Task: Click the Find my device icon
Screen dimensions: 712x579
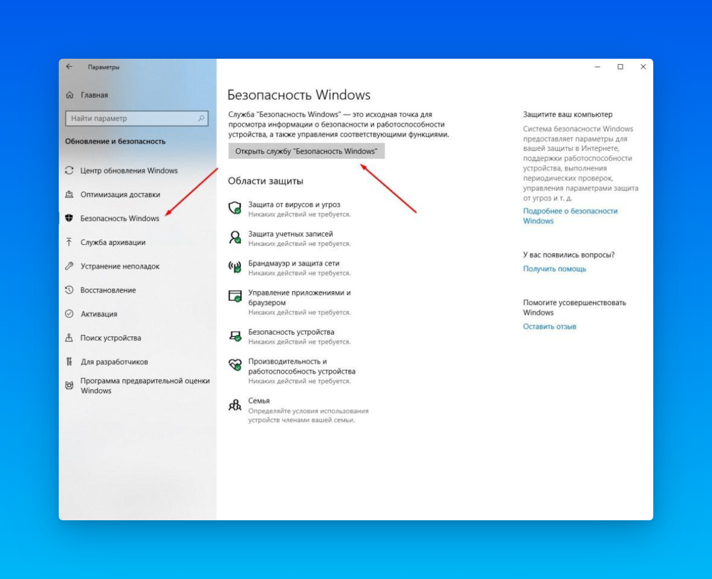Action: click(69, 338)
